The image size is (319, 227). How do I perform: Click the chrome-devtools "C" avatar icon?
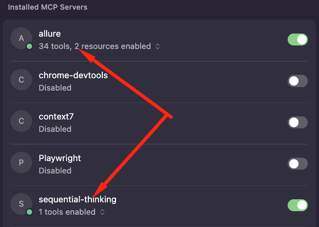(21, 80)
